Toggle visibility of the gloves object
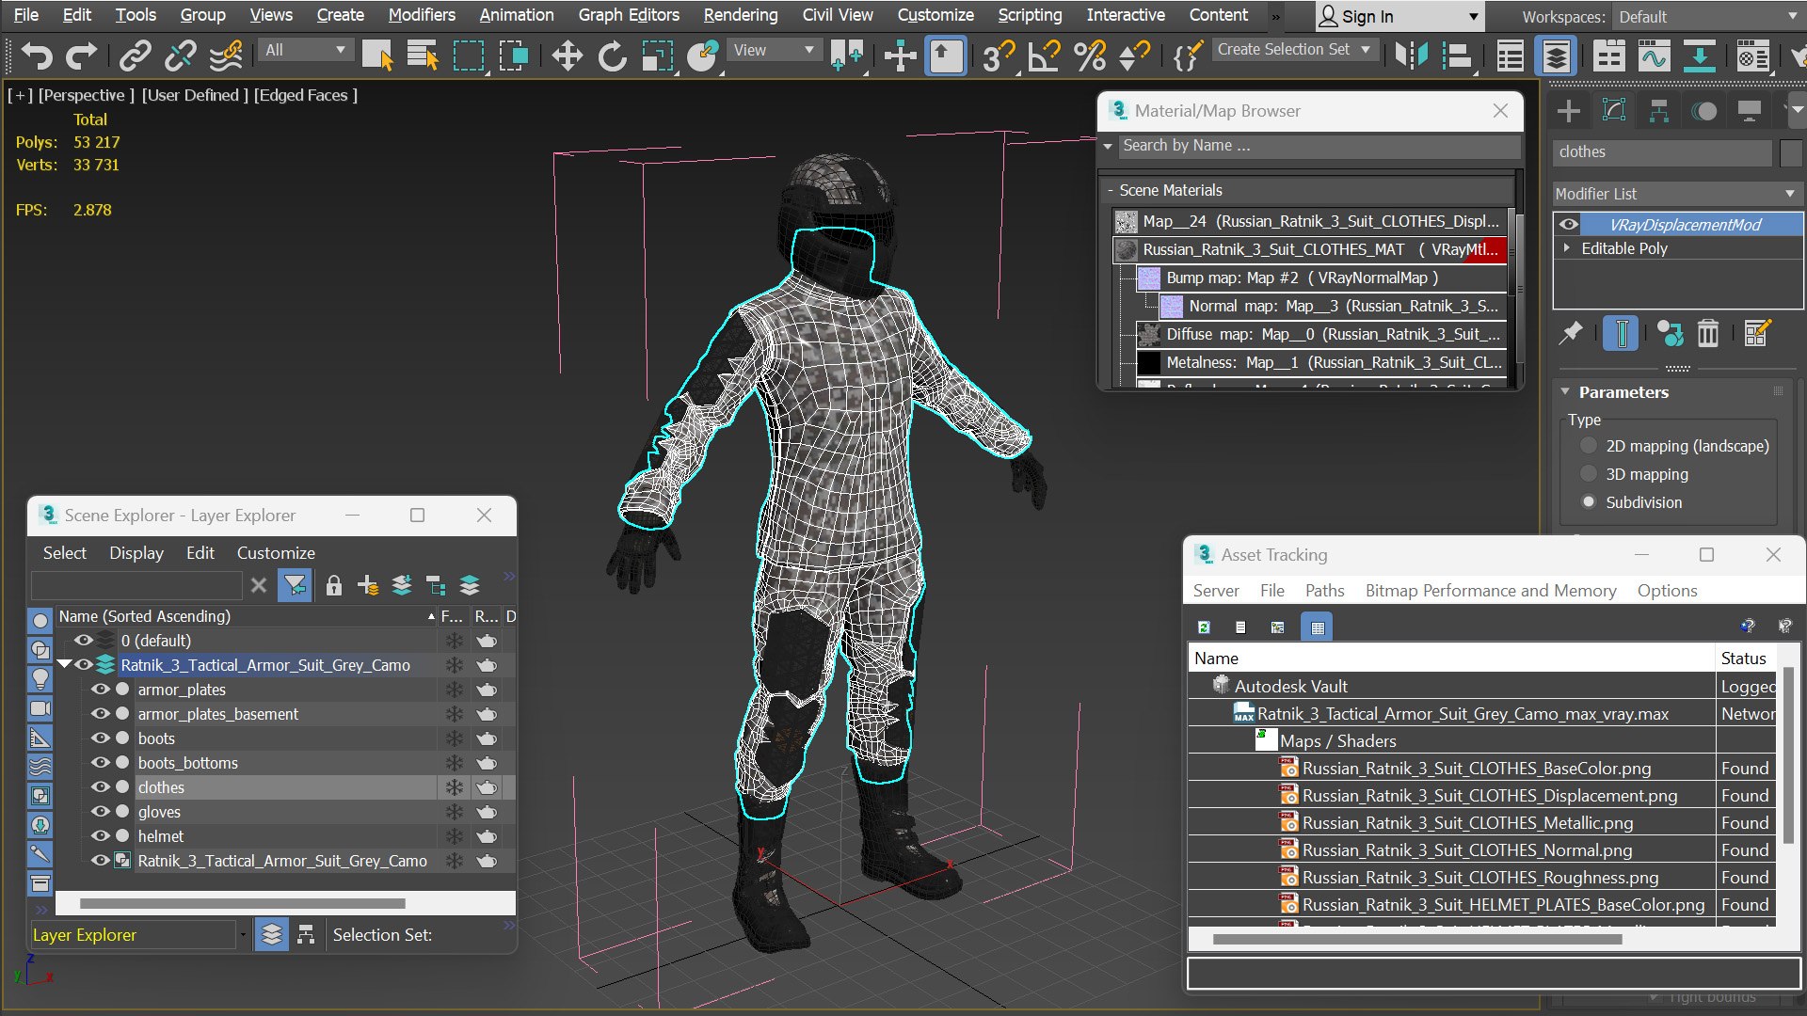This screenshot has height=1016, width=1807. 100,812
